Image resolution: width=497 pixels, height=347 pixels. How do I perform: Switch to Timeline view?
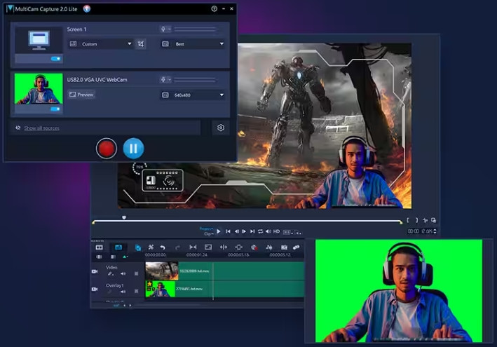(118, 247)
